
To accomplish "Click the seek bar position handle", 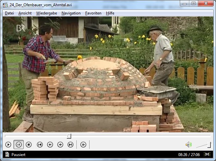I will 69,136.
